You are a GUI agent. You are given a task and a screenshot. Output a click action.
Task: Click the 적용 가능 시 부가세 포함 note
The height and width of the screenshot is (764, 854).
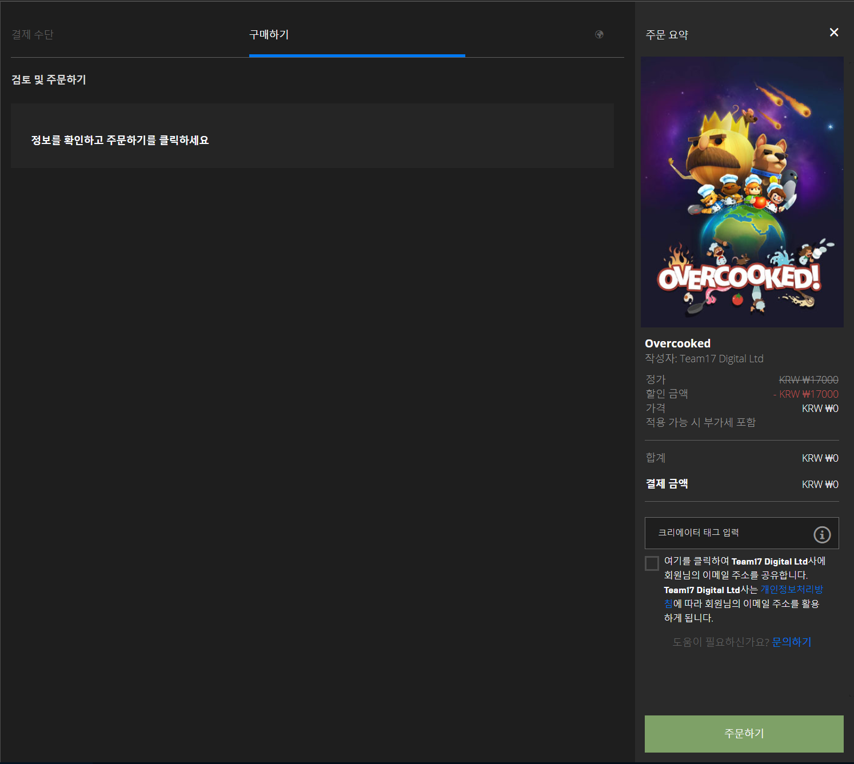(x=701, y=422)
